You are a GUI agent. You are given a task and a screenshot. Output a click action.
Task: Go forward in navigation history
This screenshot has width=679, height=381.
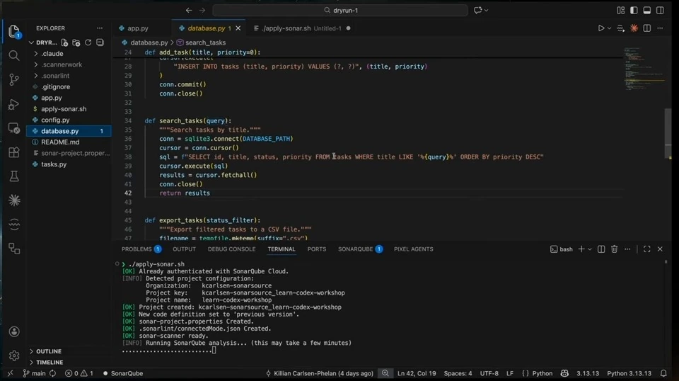202,10
